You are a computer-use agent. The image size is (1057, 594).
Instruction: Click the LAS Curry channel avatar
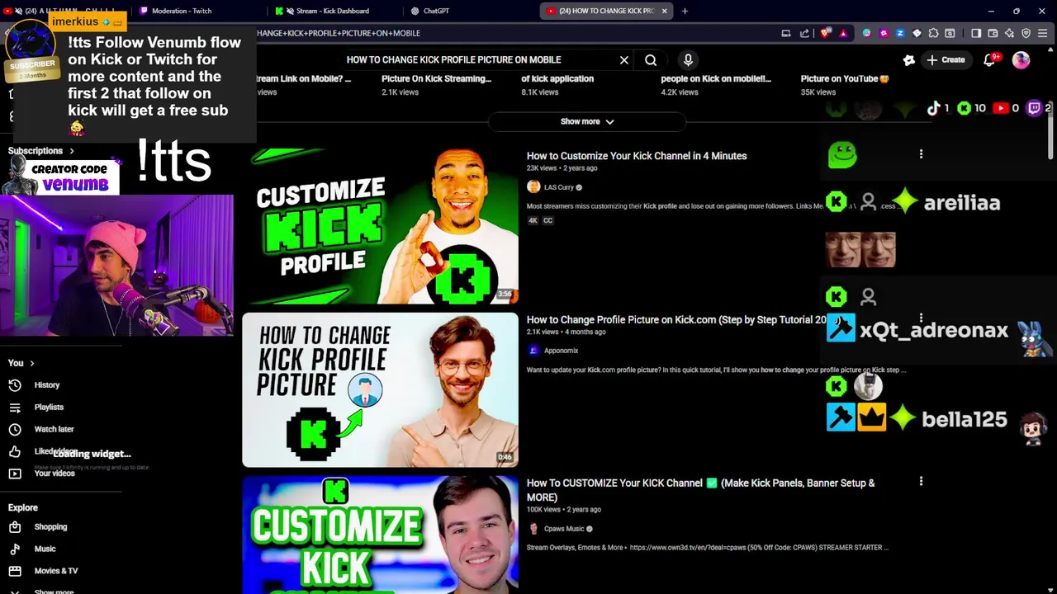[533, 187]
